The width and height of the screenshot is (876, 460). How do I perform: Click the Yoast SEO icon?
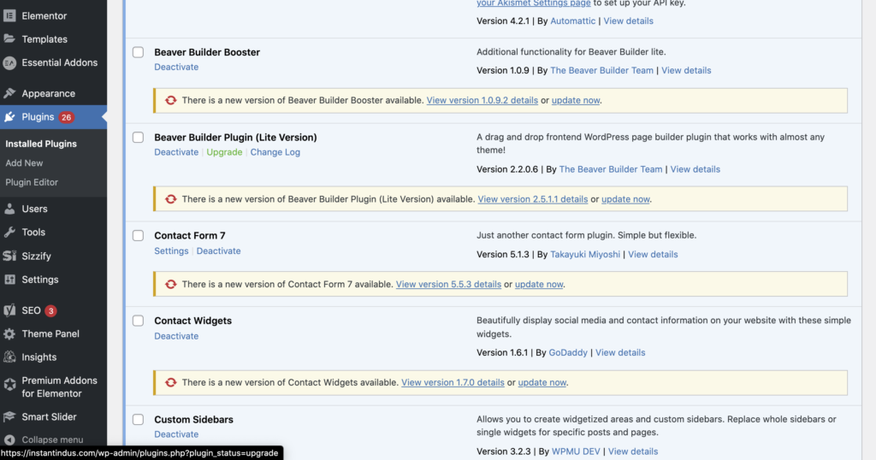coord(9,310)
